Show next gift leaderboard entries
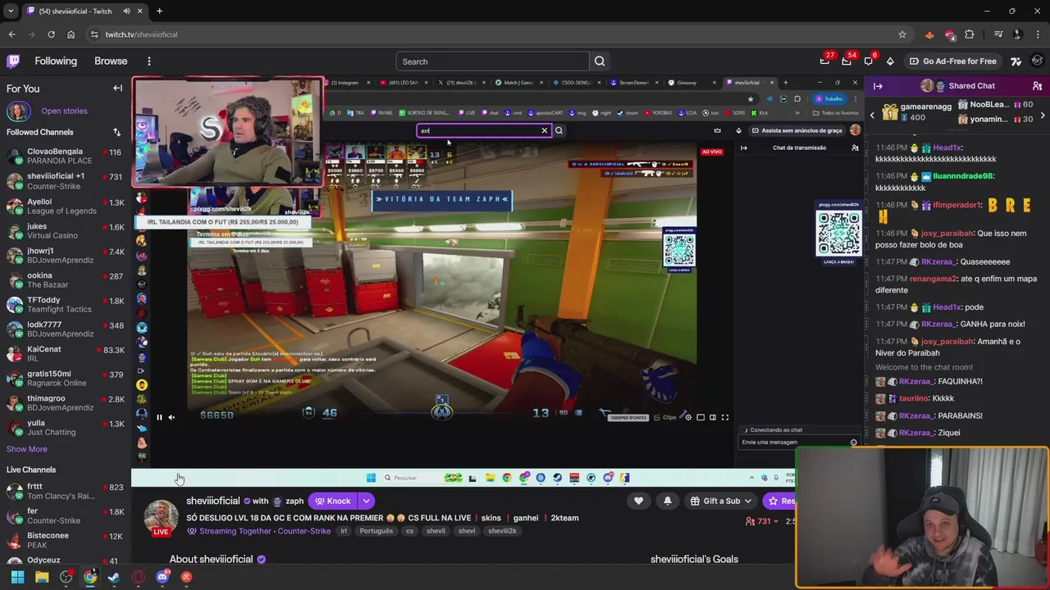The image size is (1050, 590). coord(1043,116)
